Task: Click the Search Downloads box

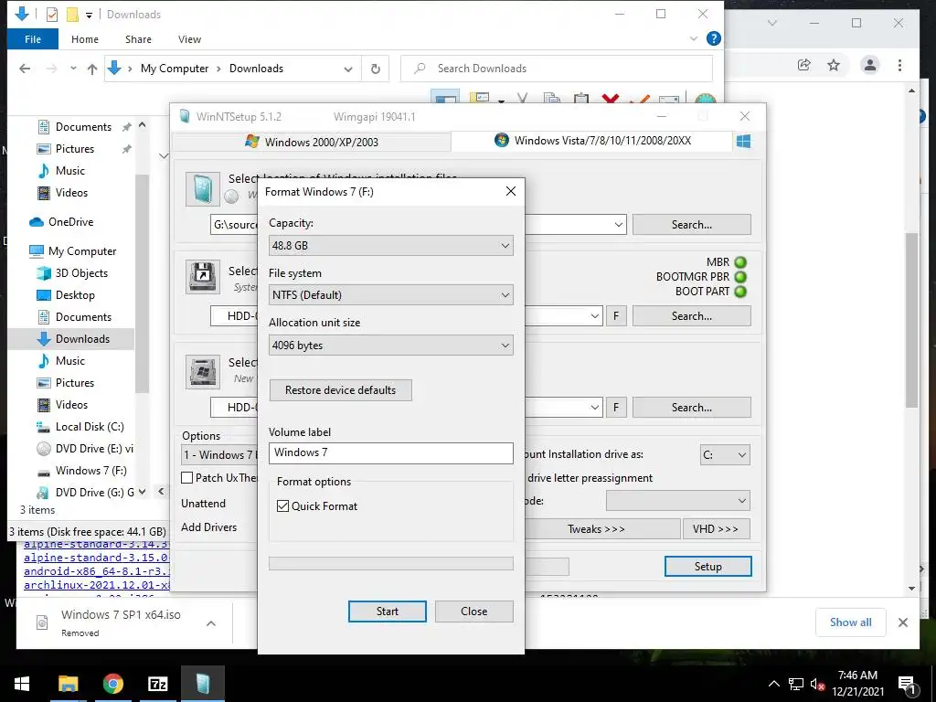Action: 557,69
